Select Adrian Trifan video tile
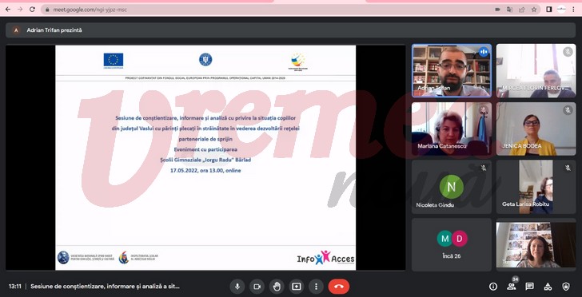This screenshot has width=582, height=297. [x=452, y=70]
